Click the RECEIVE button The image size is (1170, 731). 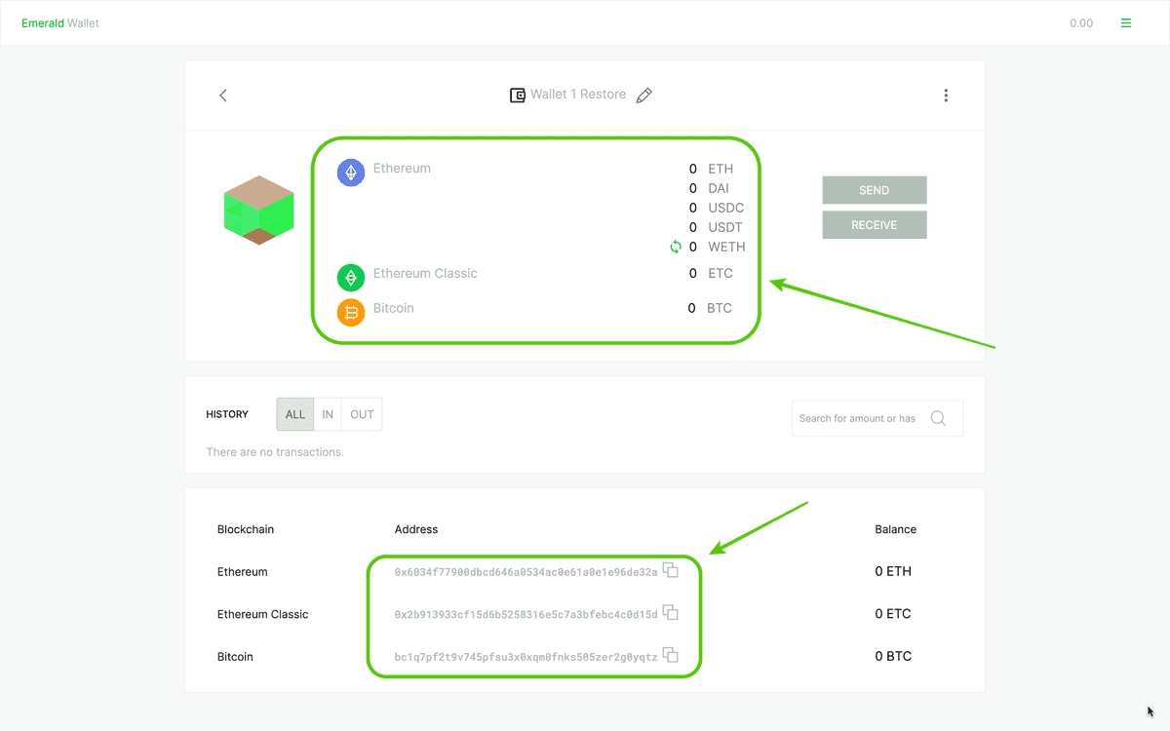(x=874, y=224)
